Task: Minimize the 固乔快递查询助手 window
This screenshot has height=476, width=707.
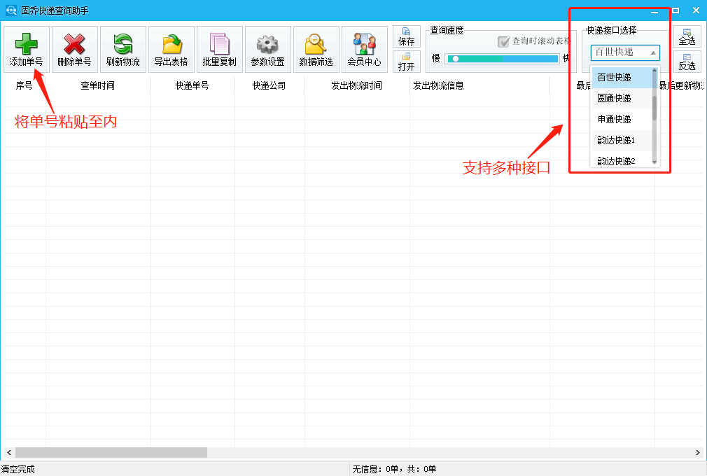Action: tap(654, 10)
